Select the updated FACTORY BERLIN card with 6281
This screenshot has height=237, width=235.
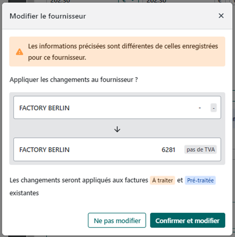[99, 150]
